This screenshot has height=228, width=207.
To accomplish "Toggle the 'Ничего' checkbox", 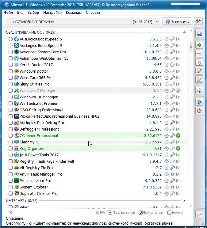I will tap(169, 213).
